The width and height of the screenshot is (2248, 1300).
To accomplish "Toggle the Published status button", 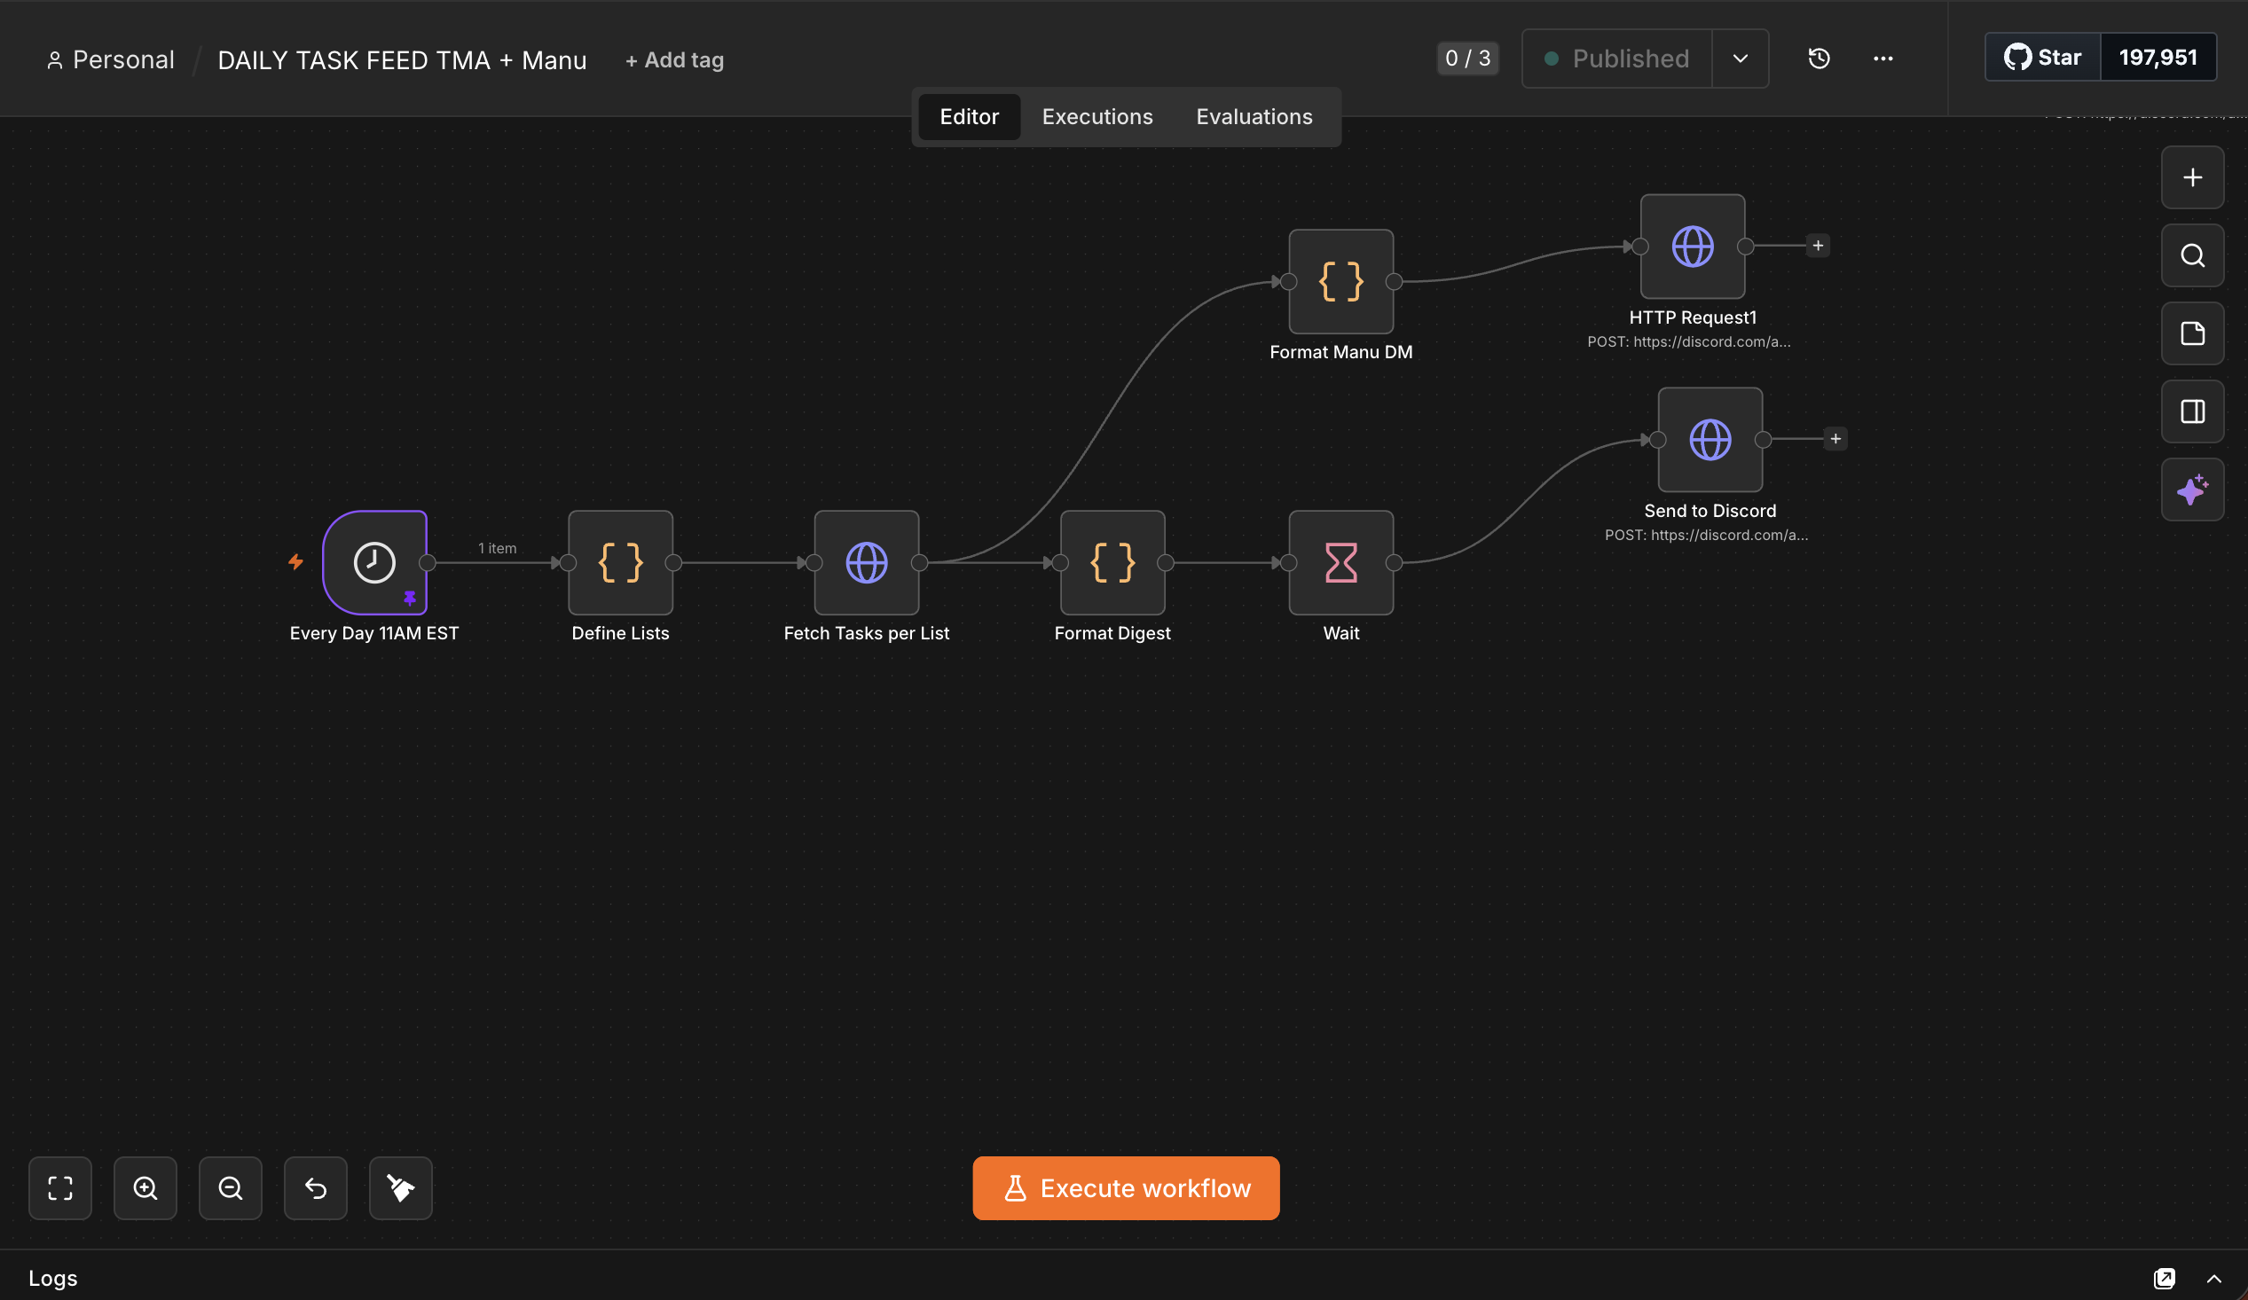I will pyautogui.click(x=1617, y=59).
